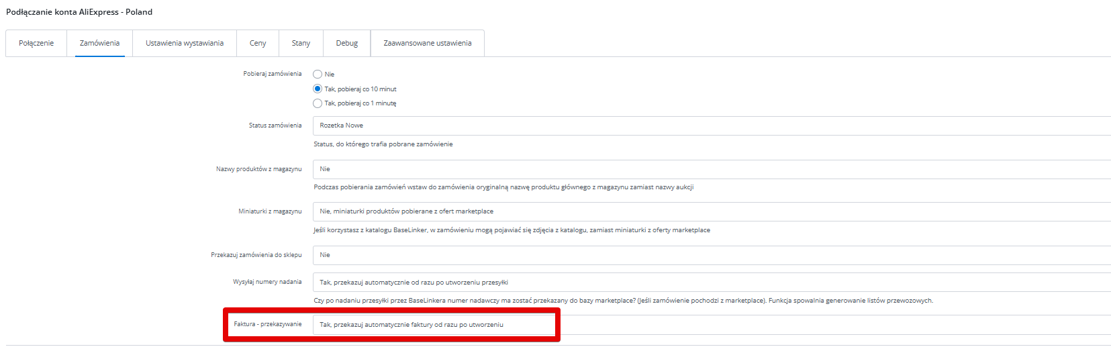Switch to the Połączenie tab

point(36,43)
